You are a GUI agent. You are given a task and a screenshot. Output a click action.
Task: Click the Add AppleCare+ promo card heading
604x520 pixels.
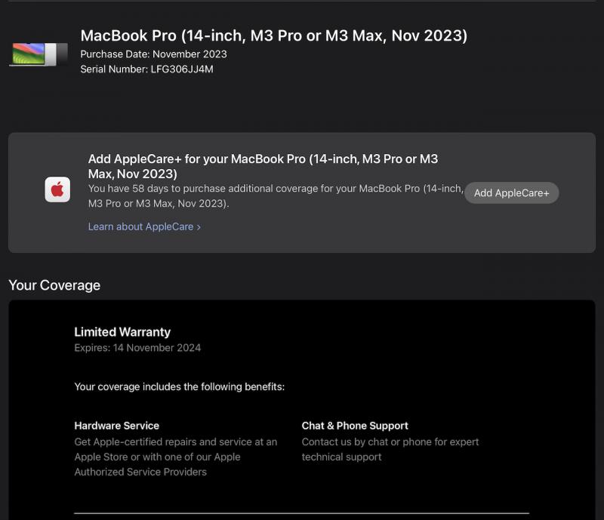[x=263, y=166]
